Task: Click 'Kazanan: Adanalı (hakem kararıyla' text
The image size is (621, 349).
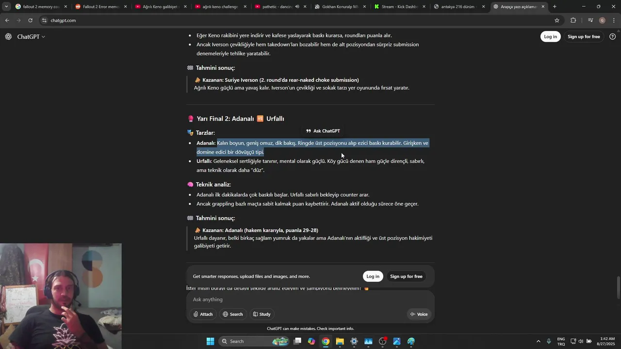Action: click(x=260, y=230)
